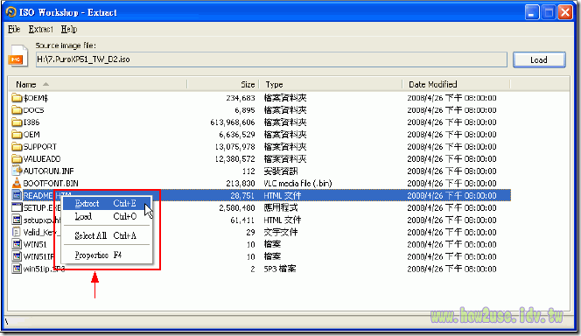Click the SETUP.EXE application icon
Image resolution: width=581 pixels, height=336 pixels.
tap(17, 207)
